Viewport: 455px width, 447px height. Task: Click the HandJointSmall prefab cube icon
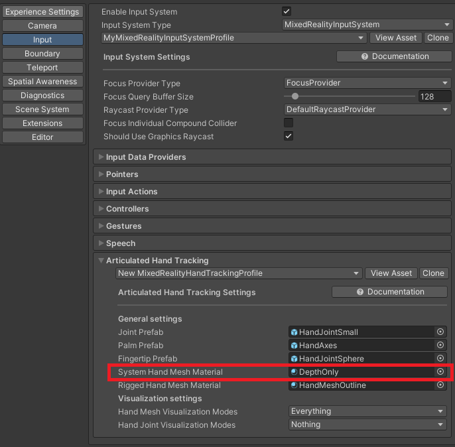tap(294, 332)
